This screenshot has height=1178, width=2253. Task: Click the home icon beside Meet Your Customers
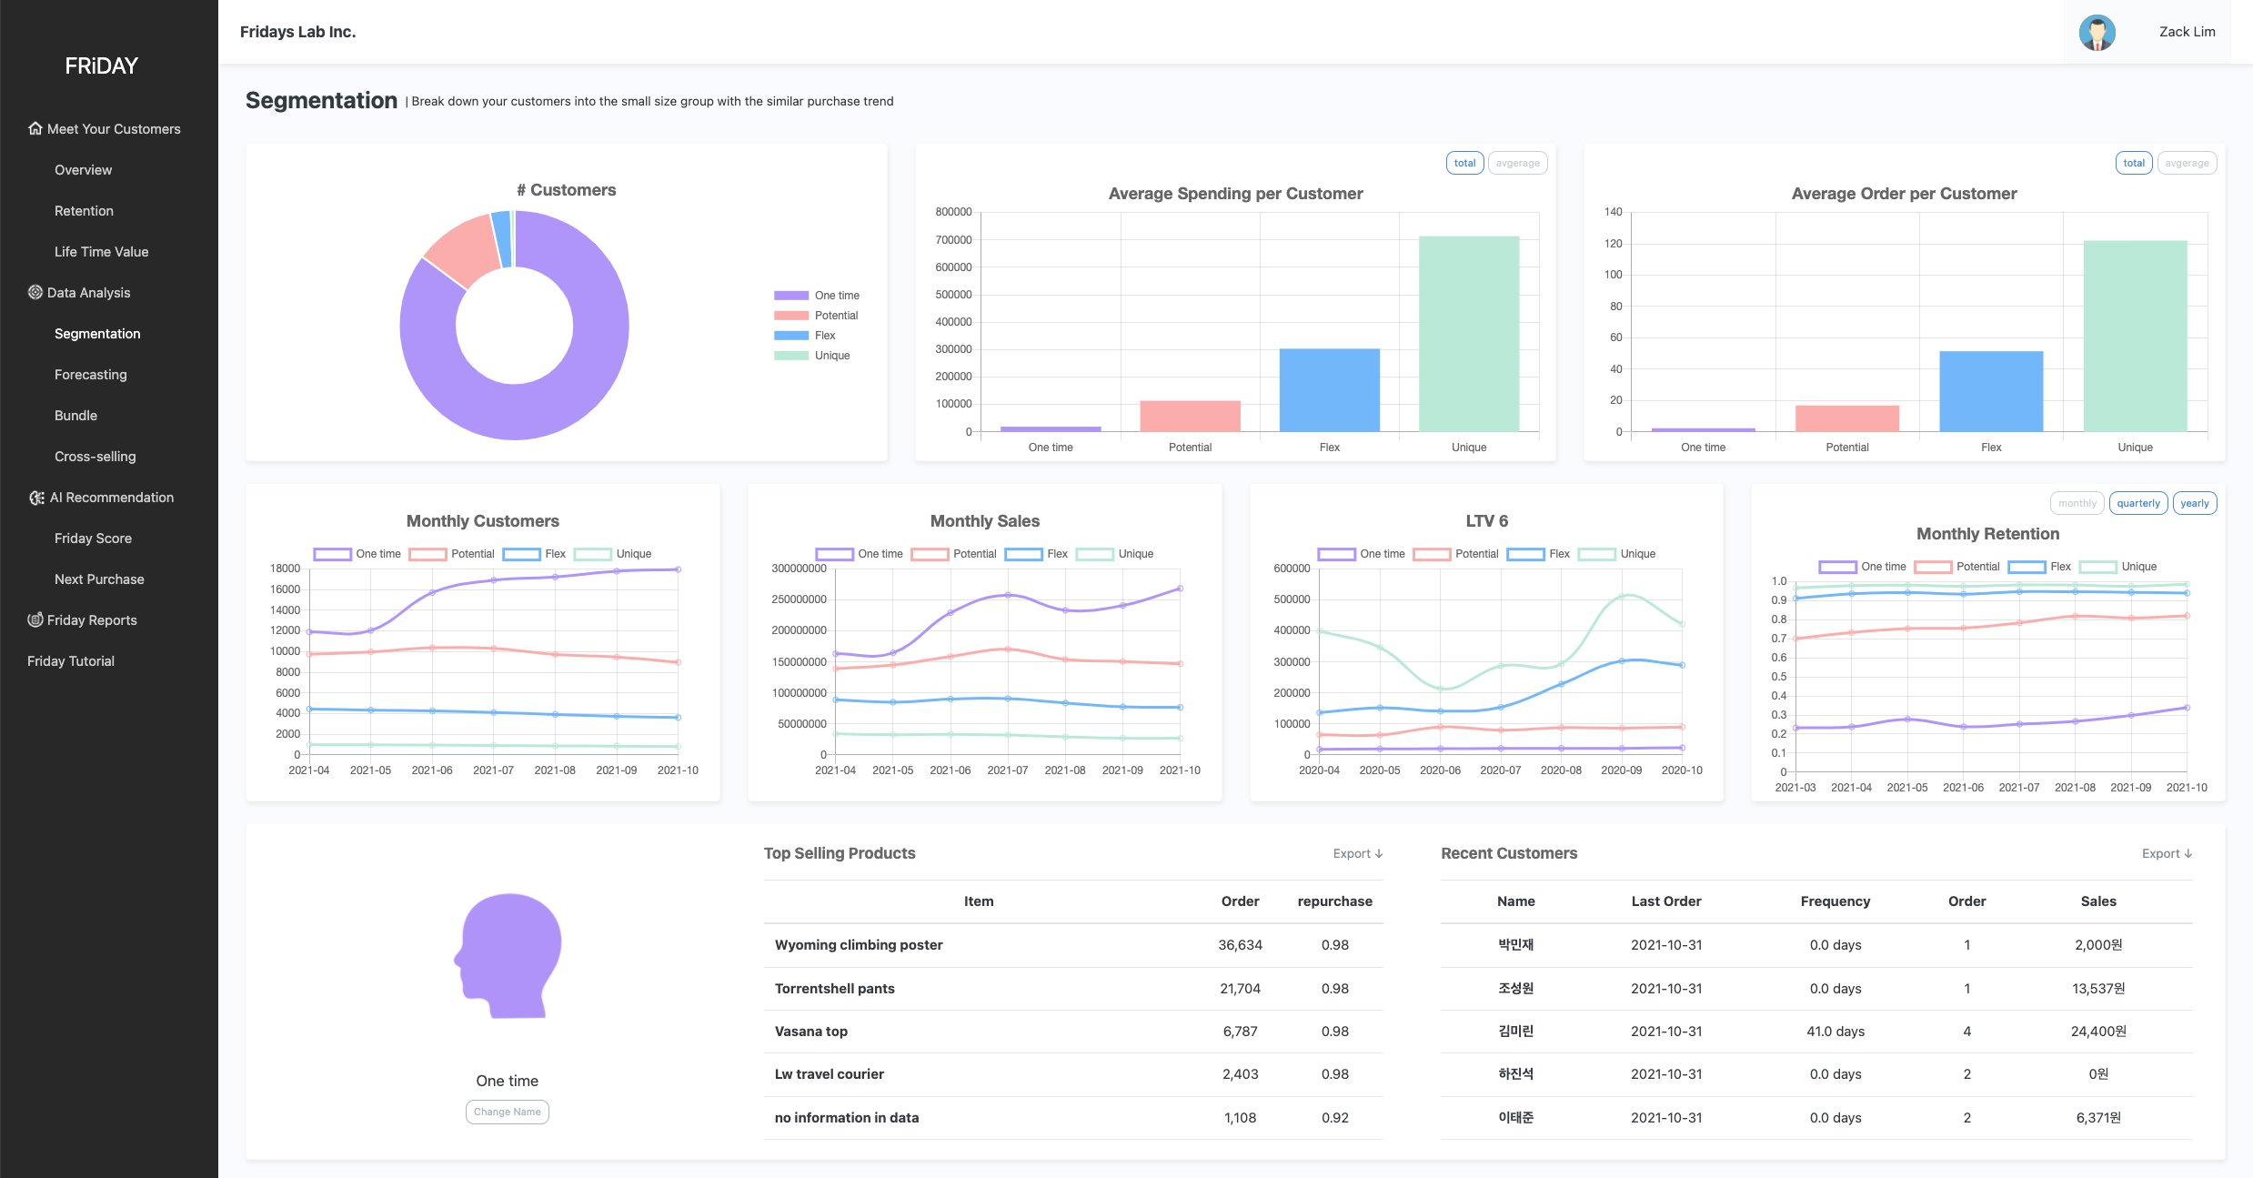(x=35, y=128)
